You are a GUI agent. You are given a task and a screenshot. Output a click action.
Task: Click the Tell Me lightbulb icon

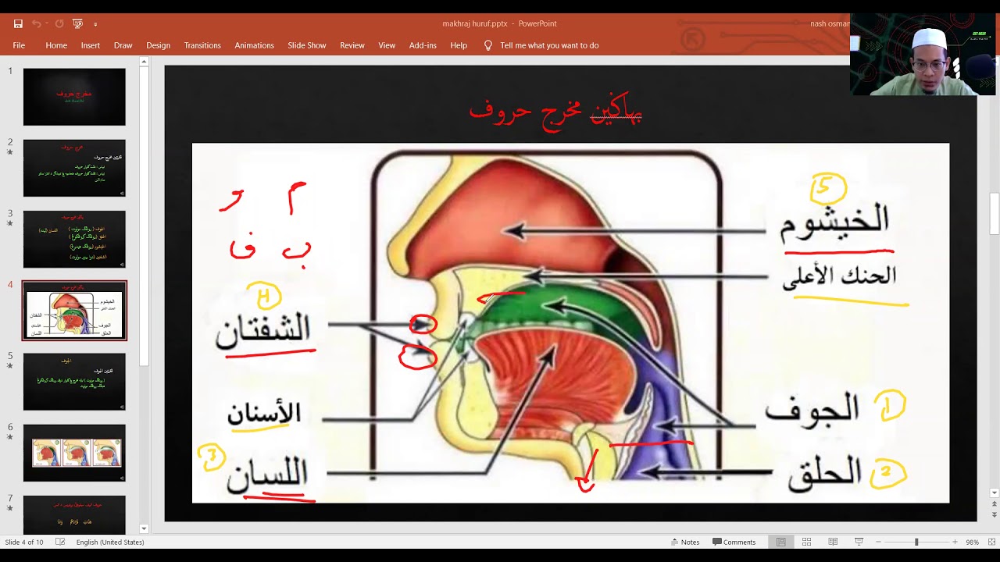488,45
